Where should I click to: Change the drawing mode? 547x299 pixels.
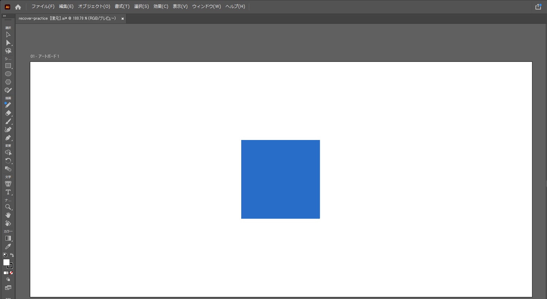8,280
